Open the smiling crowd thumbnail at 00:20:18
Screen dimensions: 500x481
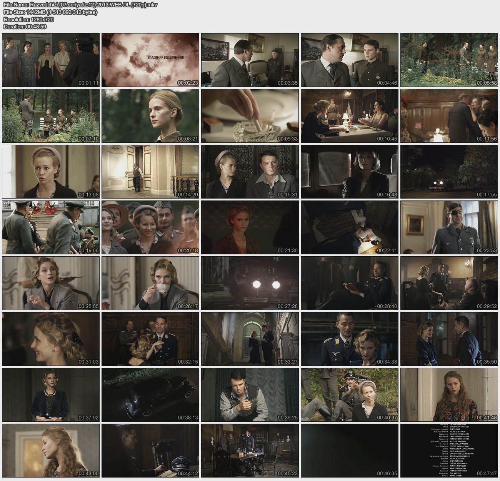[x=150, y=227]
